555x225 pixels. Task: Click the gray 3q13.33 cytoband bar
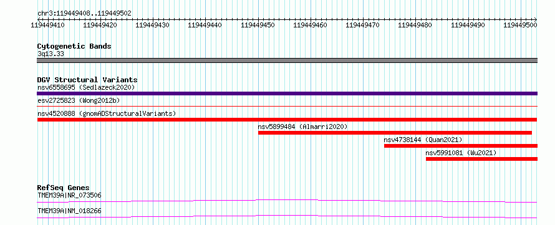[287, 60]
